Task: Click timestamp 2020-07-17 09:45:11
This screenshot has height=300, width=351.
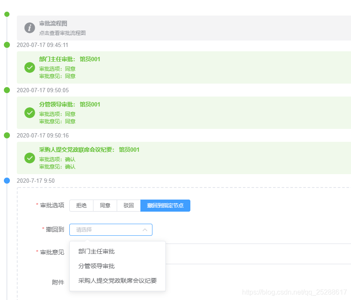Action: 42,45
